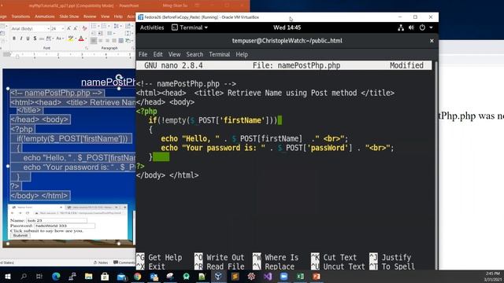This screenshot has width=504, height=283.
Task: Launch Google Chrome from the taskbar
Action: [138, 276]
